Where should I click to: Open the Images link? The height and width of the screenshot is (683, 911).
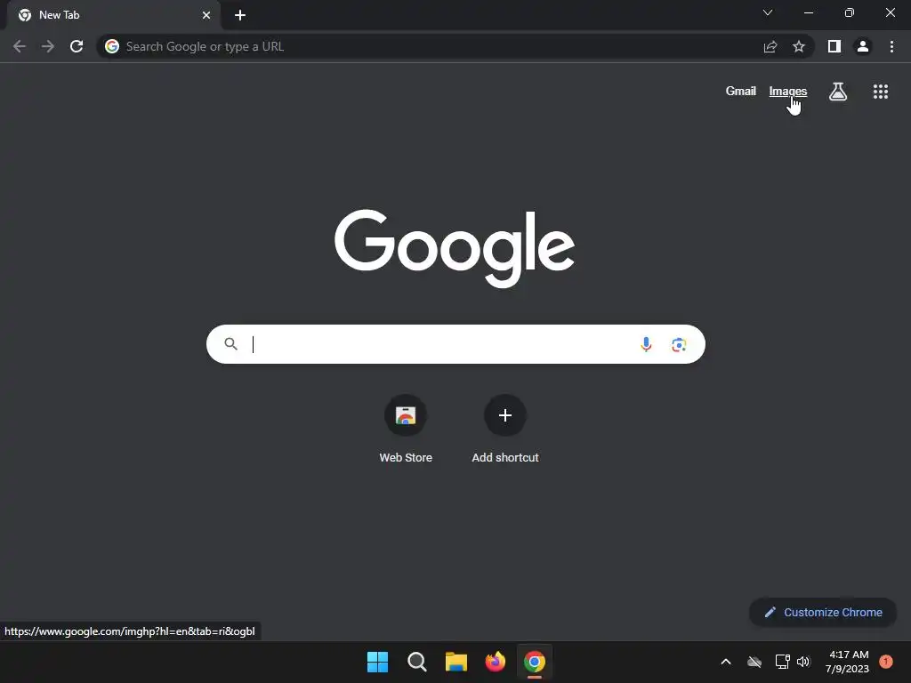[x=788, y=92]
